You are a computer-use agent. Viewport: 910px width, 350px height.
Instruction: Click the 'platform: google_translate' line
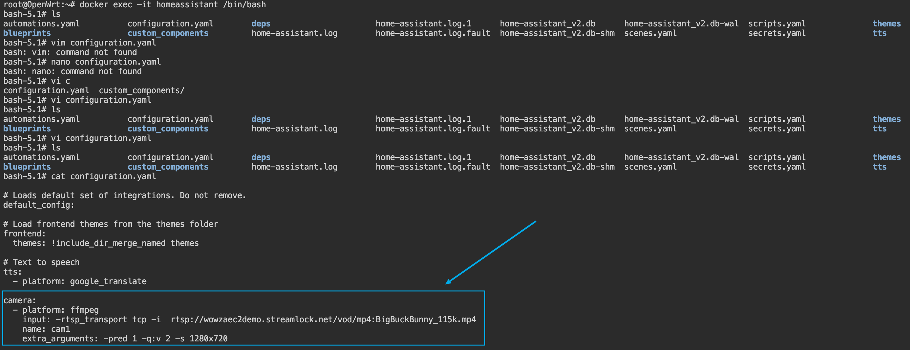click(84, 281)
